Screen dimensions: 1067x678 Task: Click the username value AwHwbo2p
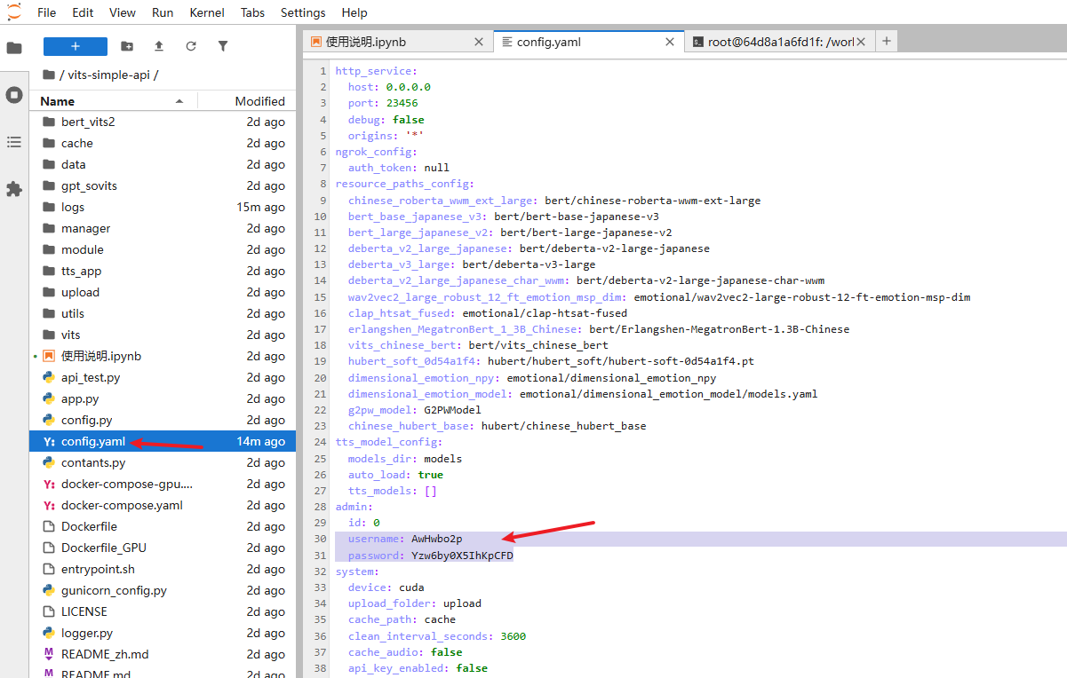(x=436, y=539)
